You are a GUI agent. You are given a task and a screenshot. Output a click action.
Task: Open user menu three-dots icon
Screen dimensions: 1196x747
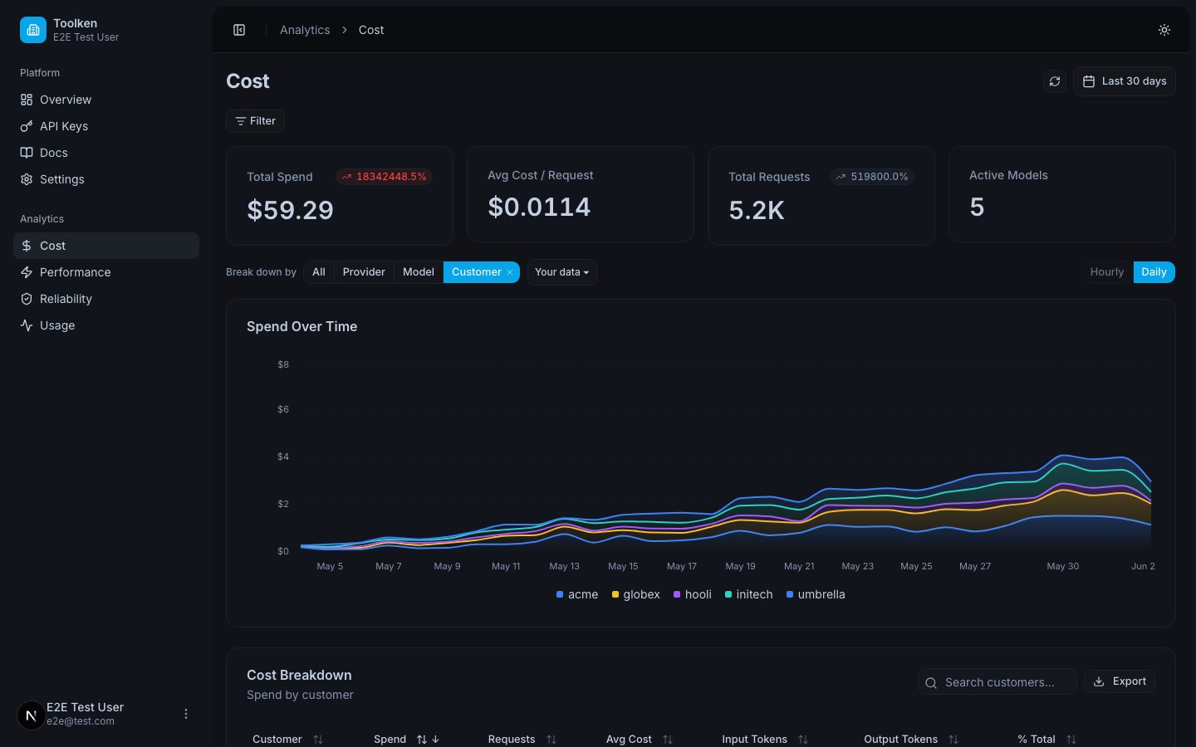tap(186, 714)
